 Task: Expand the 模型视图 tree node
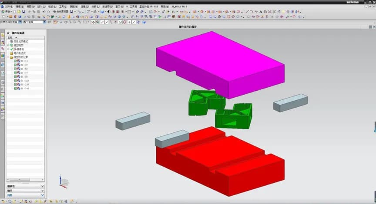[x=8, y=45]
